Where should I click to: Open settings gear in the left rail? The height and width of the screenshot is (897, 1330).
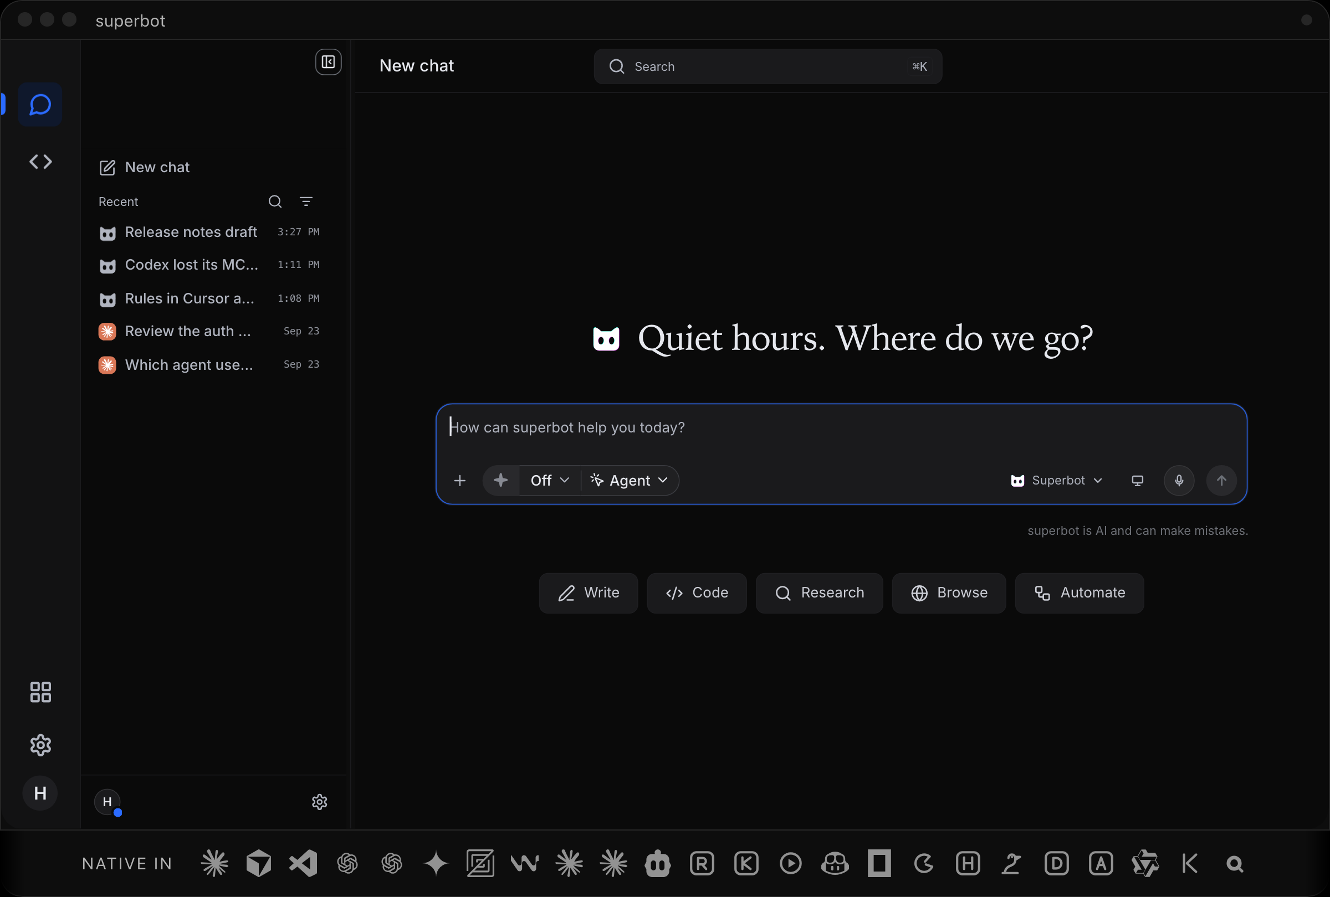(40, 745)
